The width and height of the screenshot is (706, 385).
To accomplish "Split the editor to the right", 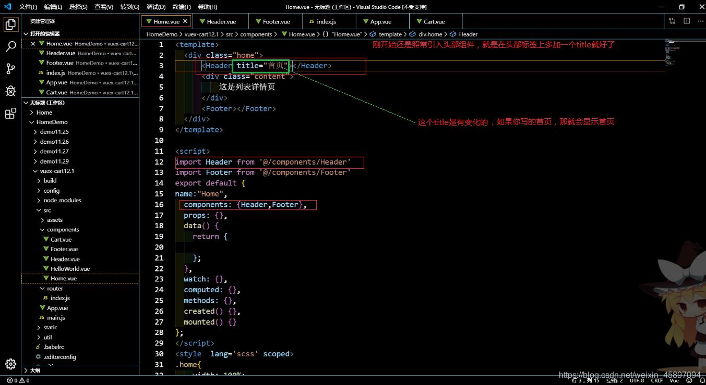I will click(687, 21).
